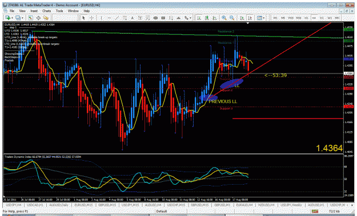Expand the Profiles dropdown arrow
The width and height of the screenshot is (357, 216).
22,18
